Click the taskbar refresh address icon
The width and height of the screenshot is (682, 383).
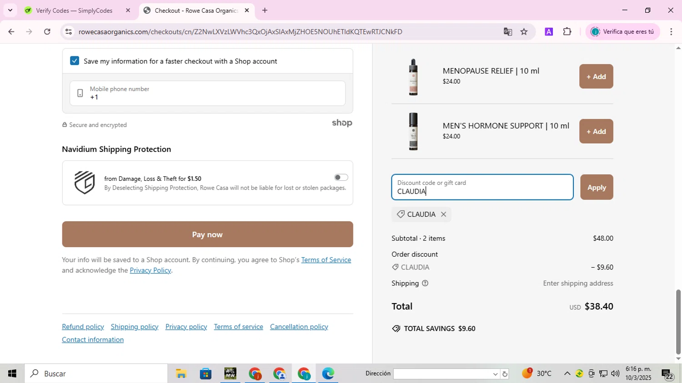505,374
